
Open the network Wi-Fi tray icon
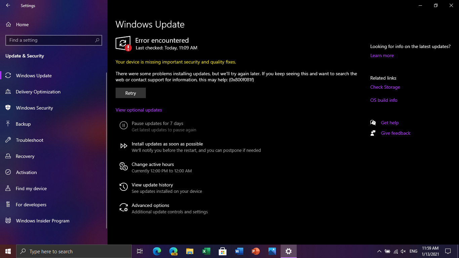pos(395,251)
